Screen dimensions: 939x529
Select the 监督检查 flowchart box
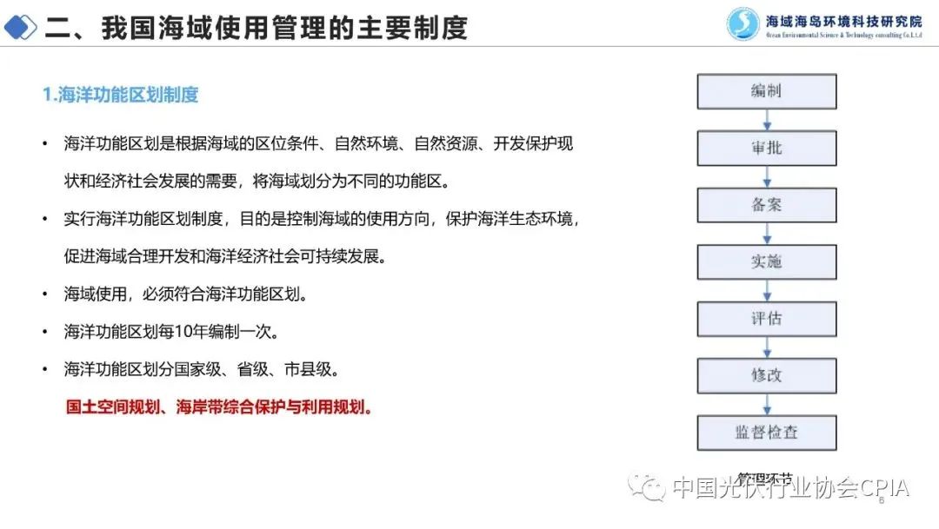[766, 433]
